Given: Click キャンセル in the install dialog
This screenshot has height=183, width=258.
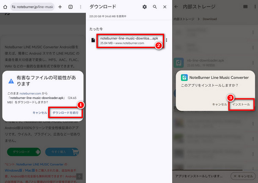Looking at the screenshot, I should [220, 104].
